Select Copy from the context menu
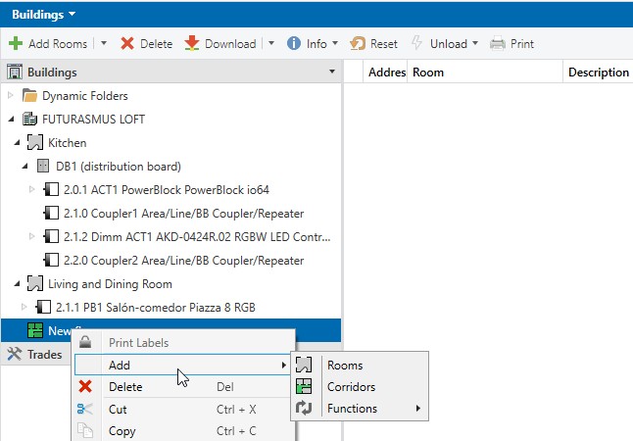This screenshot has width=633, height=441. point(122,431)
